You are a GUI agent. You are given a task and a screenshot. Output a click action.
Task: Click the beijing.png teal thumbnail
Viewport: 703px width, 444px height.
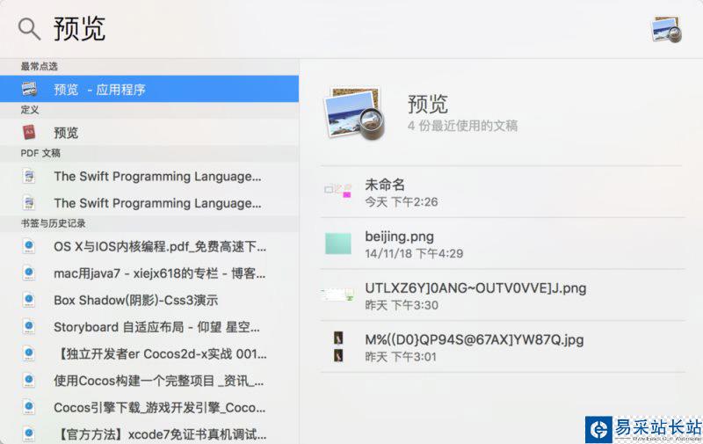[338, 243]
